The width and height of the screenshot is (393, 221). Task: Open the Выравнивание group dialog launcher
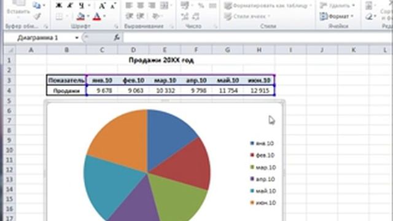point(171,26)
